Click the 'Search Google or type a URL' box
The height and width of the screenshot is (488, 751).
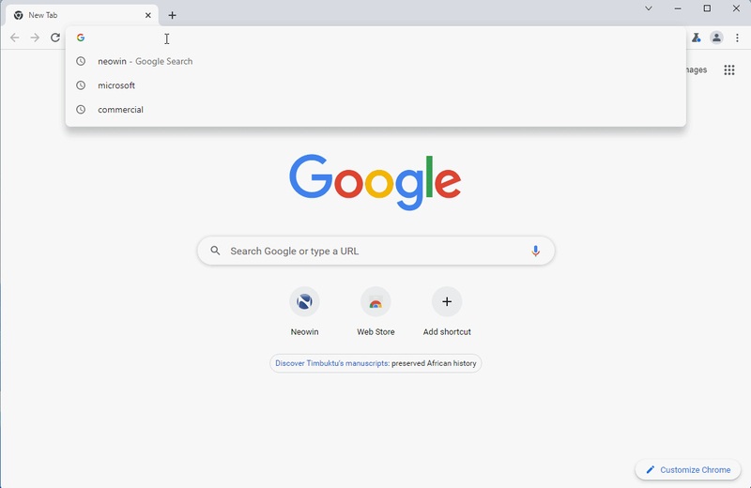[375, 251]
